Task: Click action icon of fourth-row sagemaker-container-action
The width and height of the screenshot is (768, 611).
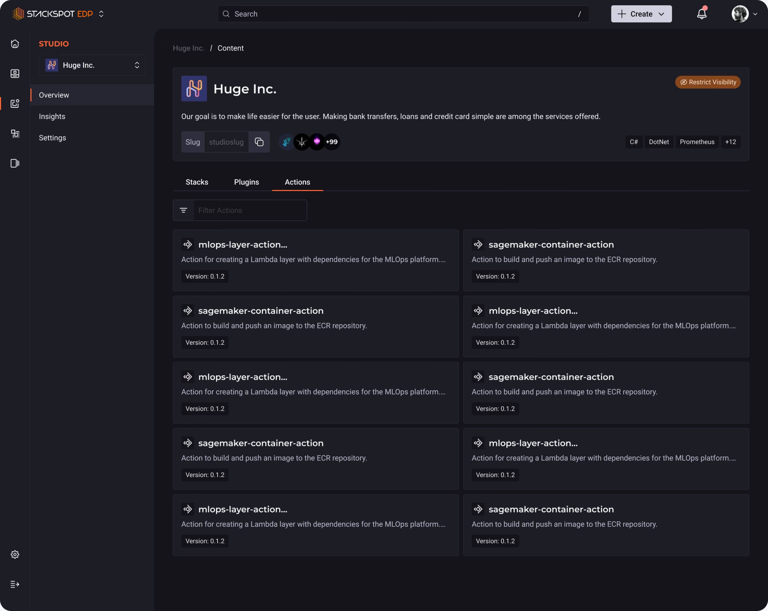Action: (188, 443)
